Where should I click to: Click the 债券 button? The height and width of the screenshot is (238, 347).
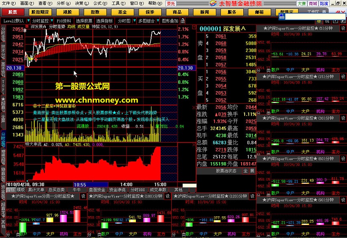click(x=150, y=12)
